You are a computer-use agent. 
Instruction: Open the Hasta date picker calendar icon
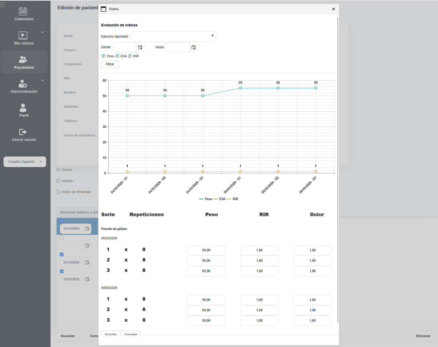pyautogui.click(x=193, y=47)
